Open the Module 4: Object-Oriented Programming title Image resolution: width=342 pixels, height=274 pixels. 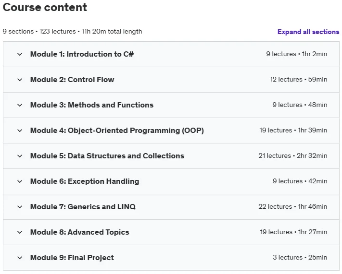point(117,131)
